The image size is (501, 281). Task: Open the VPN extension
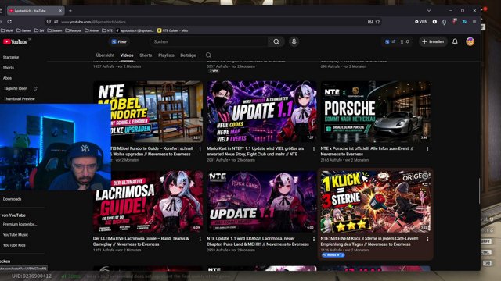pos(421,22)
